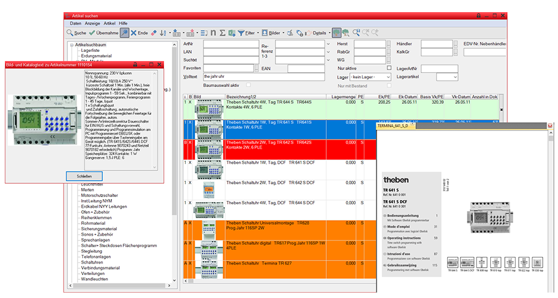Open the Filter button dropdown arrow

258,33
